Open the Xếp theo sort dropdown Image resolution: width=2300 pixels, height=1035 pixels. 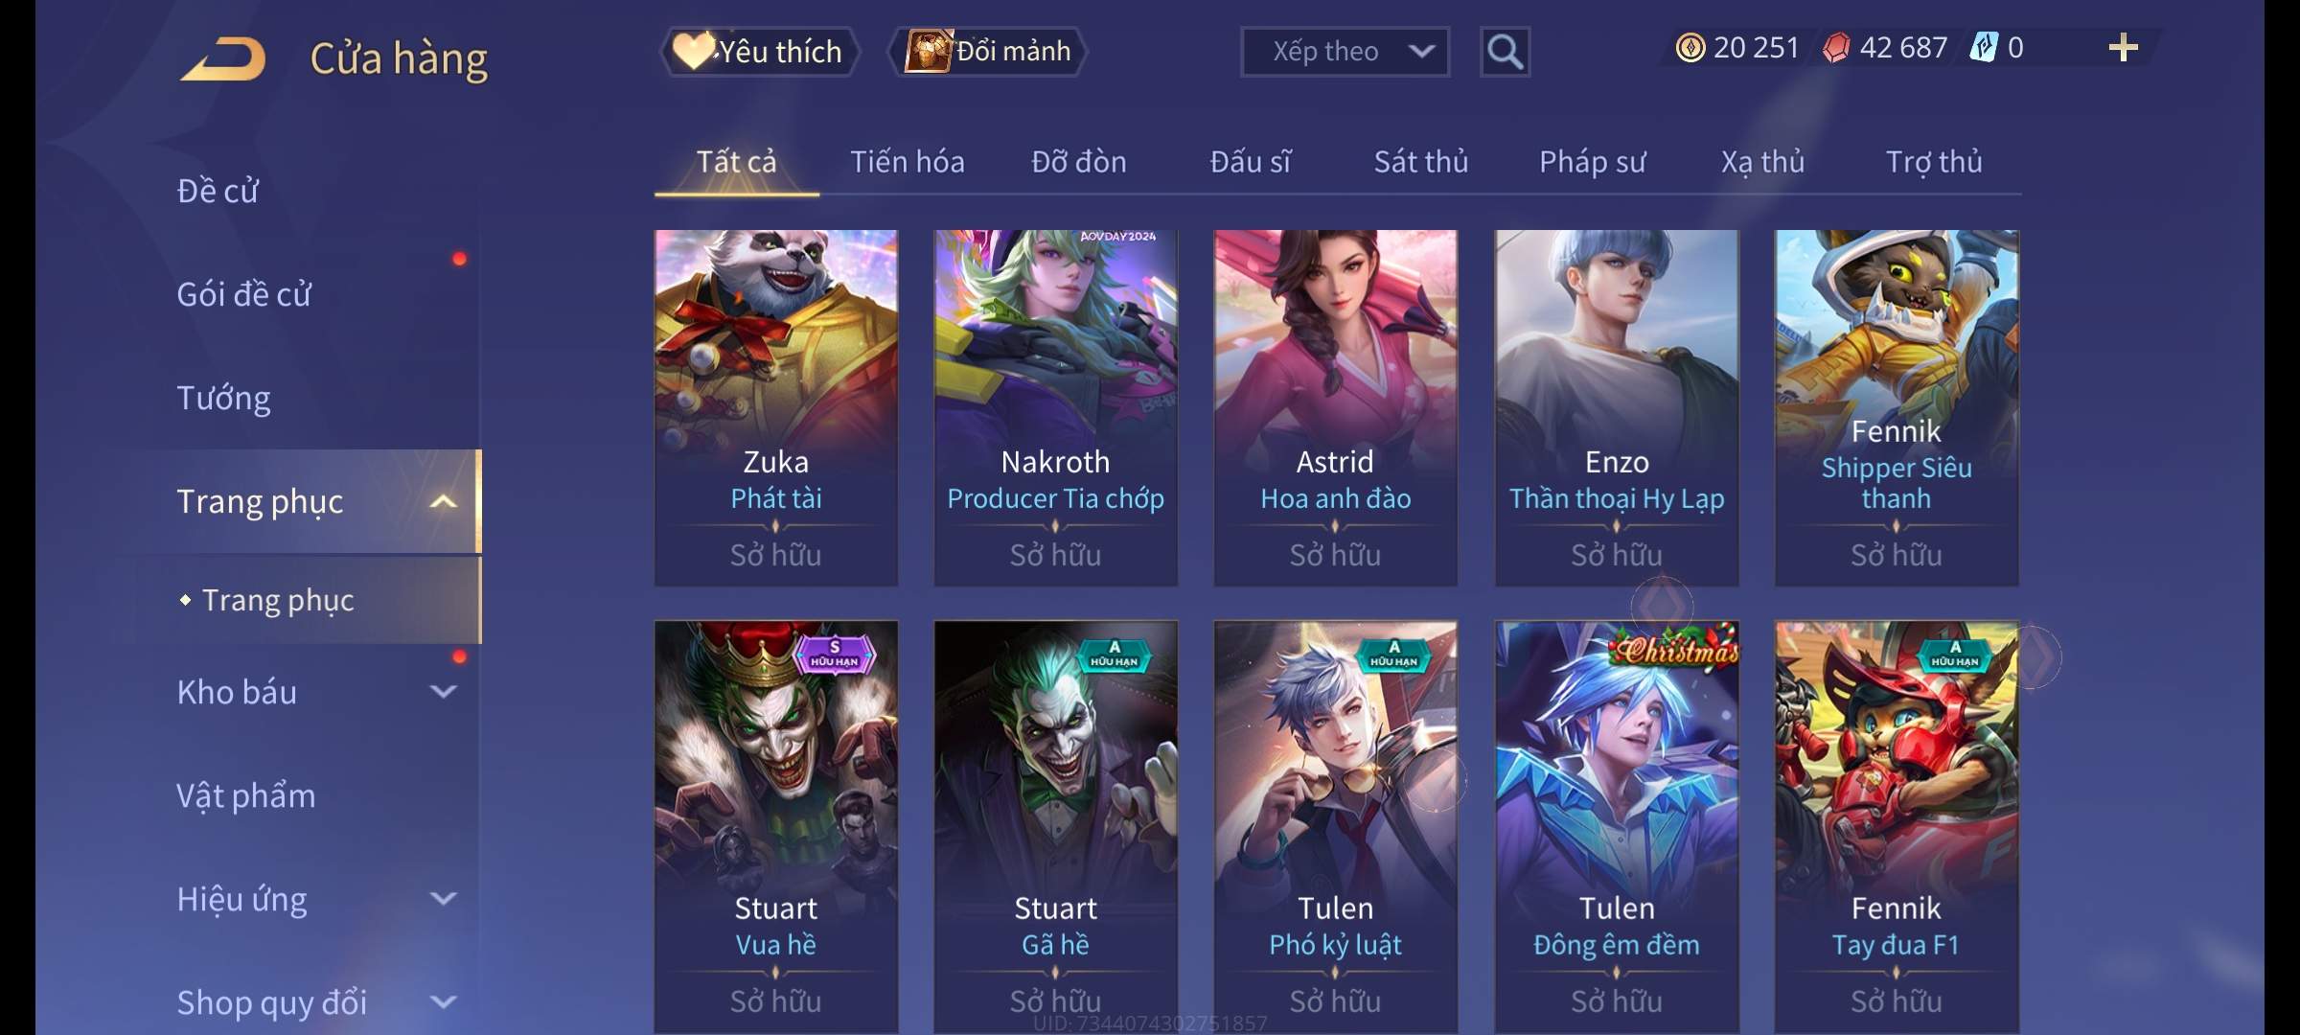[x=1345, y=52]
